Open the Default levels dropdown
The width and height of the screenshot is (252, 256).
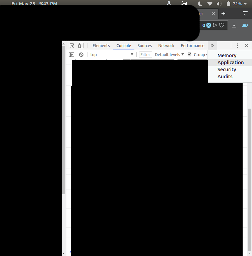pos(169,54)
